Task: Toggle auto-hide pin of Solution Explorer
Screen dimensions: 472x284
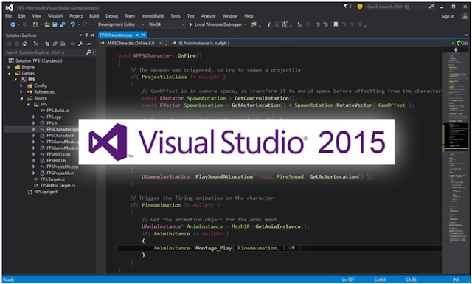Action: (x=86, y=35)
